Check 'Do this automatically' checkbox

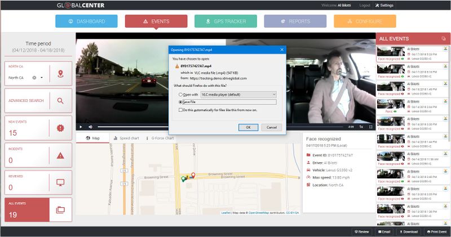[x=180, y=110]
